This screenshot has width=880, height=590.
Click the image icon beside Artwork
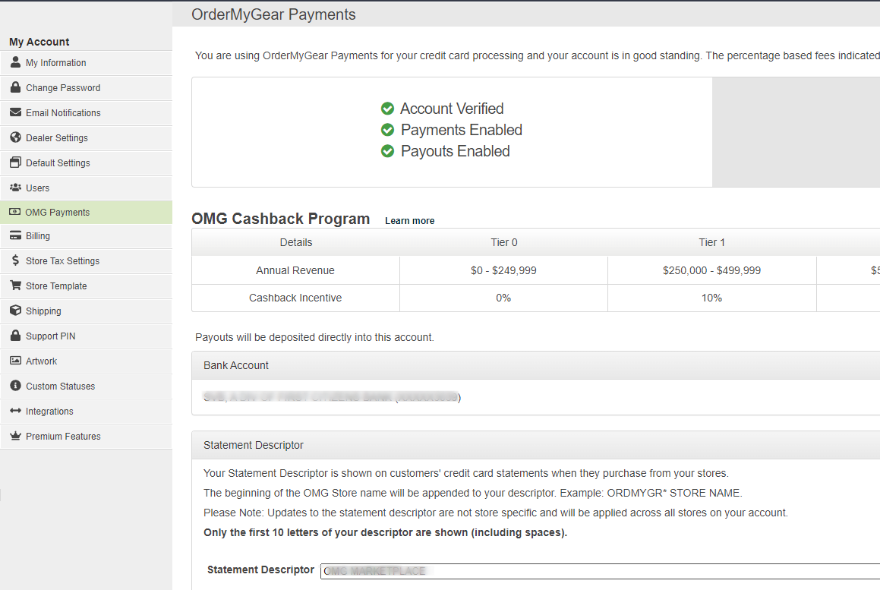[16, 361]
